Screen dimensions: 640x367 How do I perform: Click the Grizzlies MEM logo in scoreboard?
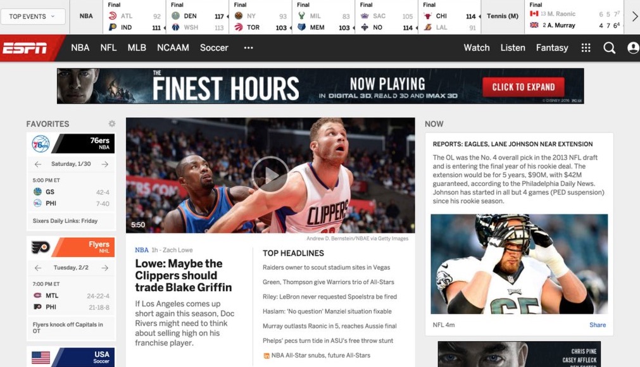301,27
